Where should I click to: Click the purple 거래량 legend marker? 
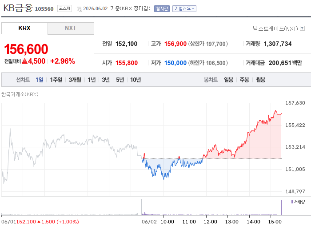292,202
